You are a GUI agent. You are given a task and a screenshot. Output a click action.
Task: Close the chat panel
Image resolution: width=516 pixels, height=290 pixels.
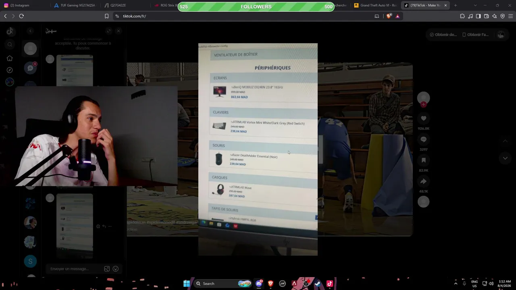(118, 31)
